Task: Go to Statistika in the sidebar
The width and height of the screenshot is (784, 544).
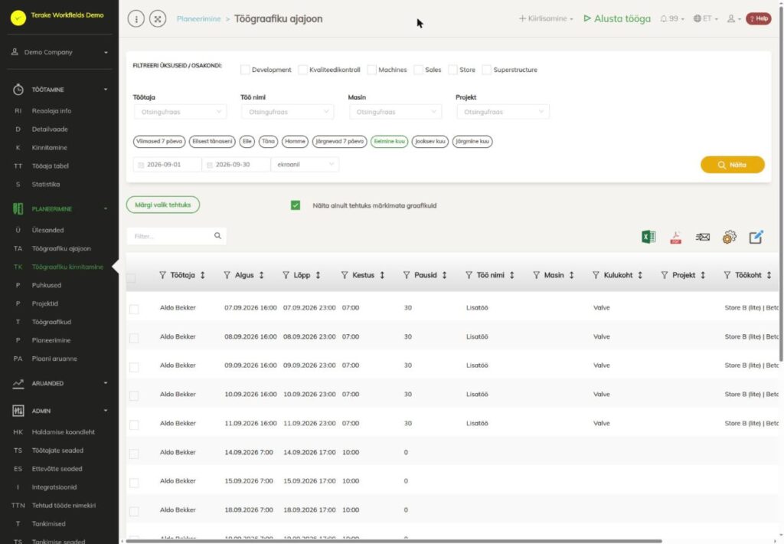Action: click(45, 184)
